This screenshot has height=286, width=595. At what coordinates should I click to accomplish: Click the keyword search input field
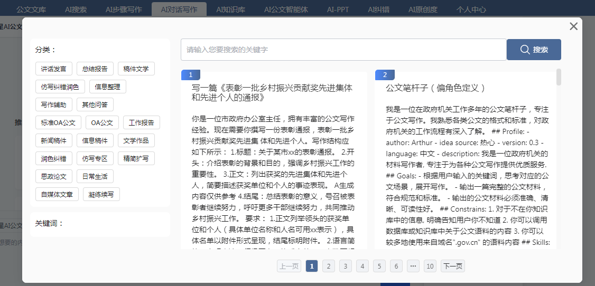tap(343, 50)
